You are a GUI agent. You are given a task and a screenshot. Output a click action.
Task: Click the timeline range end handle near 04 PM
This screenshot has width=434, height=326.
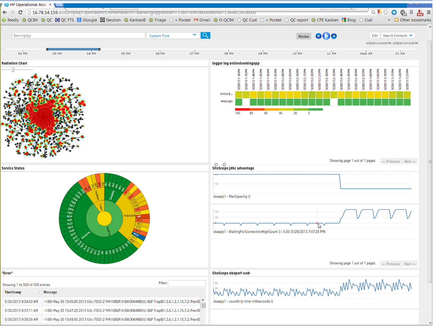tap(100, 49)
